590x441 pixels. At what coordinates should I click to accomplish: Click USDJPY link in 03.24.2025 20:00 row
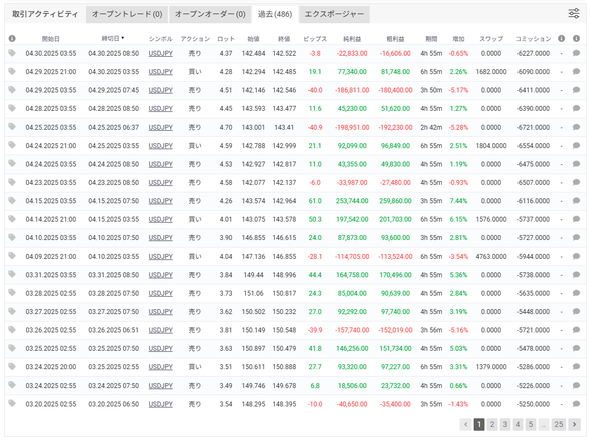160,366
